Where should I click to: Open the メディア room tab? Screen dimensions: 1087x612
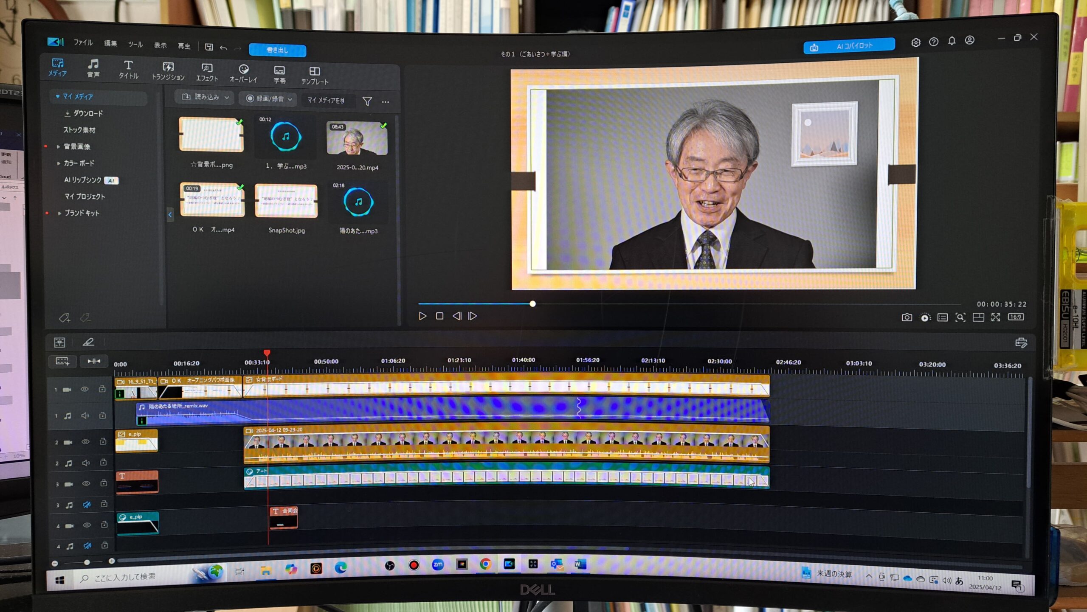pos(57,67)
